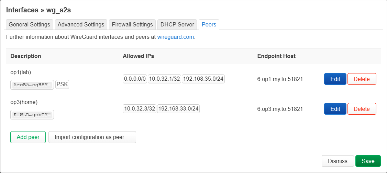Follow the wireguard.com link

(176, 37)
